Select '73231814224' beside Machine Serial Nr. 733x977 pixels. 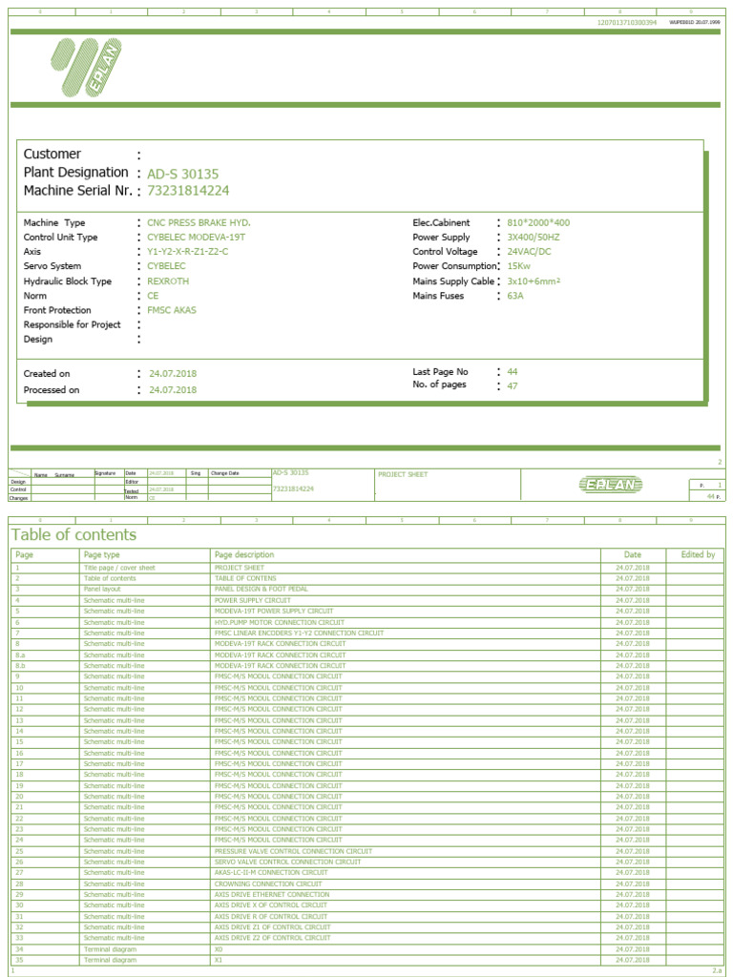(x=188, y=191)
